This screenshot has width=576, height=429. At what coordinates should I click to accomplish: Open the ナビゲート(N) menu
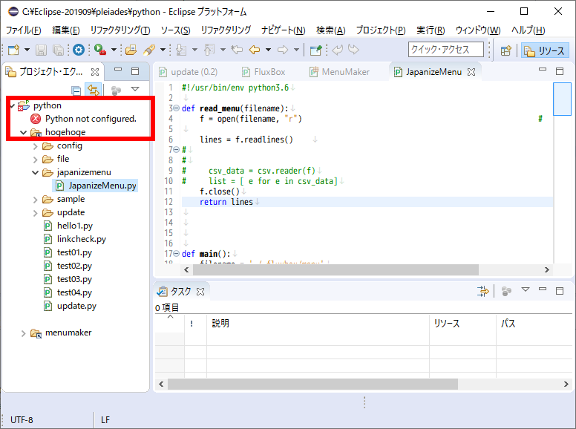tap(284, 30)
